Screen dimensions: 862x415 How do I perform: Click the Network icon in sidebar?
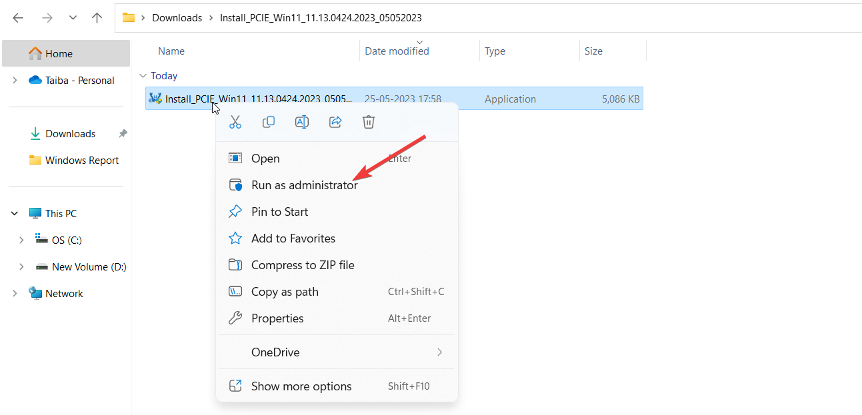point(35,293)
